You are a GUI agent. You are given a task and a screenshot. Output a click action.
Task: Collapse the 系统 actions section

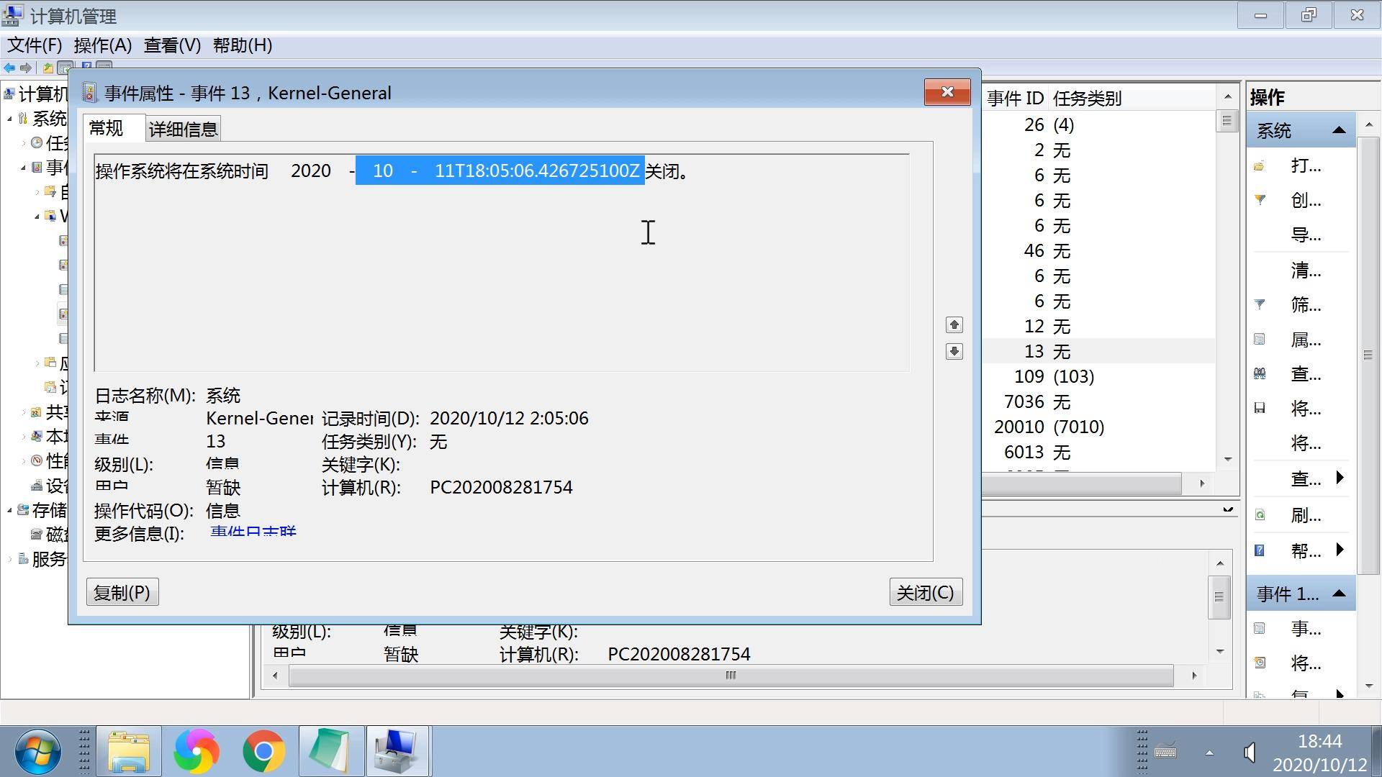(1339, 130)
